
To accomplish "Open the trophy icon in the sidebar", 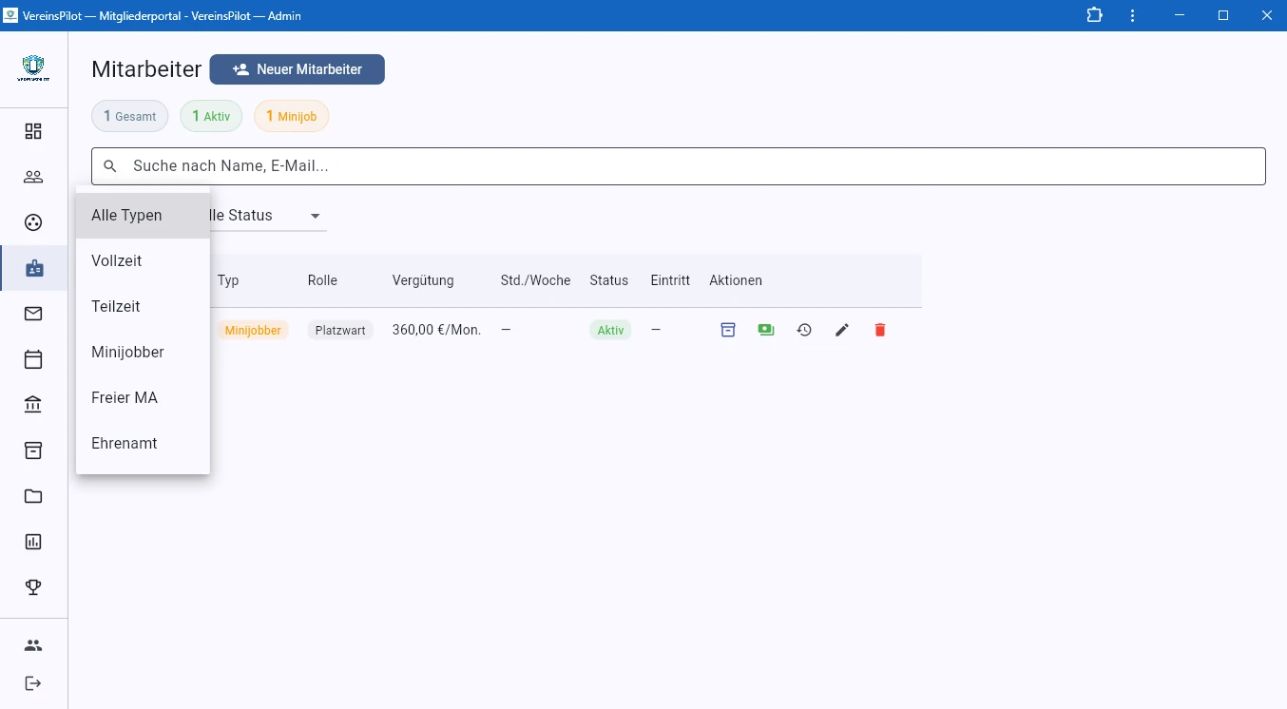I will [x=33, y=587].
